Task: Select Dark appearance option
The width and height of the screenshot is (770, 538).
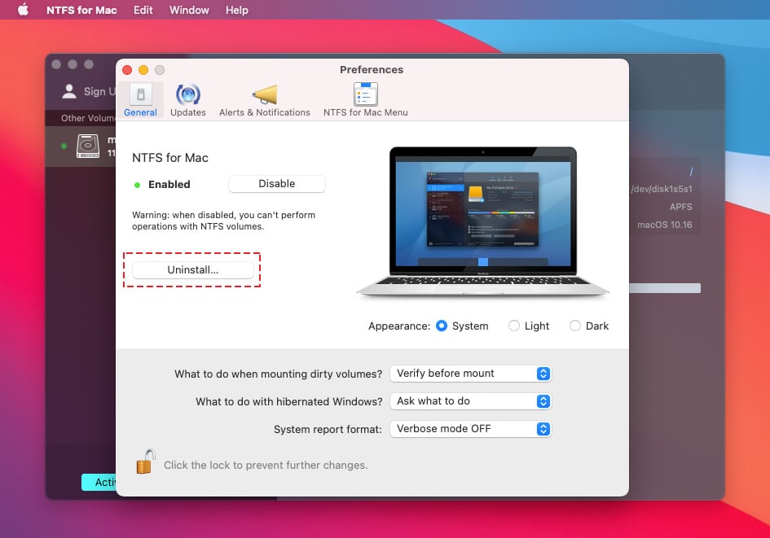Action: (575, 326)
